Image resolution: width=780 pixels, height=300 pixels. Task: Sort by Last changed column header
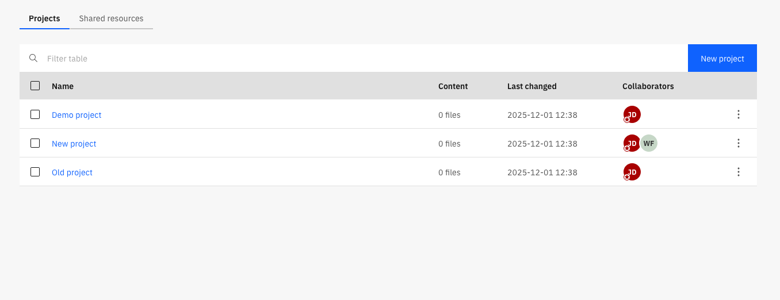(532, 86)
